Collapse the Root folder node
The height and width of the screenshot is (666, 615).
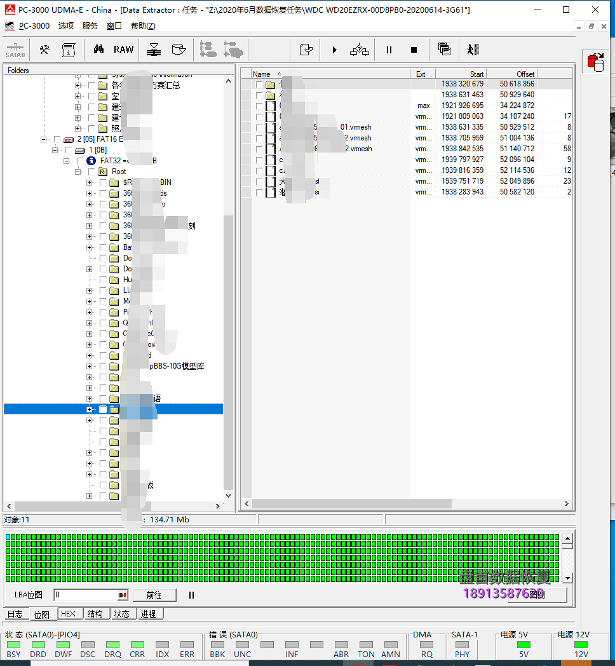pyautogui.click(x=78, y=172)
